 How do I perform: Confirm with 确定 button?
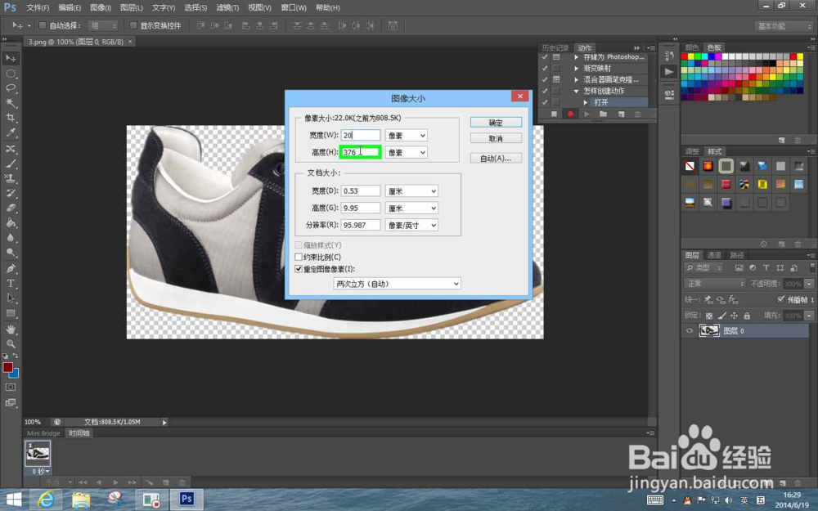click(x=496, y=123)
